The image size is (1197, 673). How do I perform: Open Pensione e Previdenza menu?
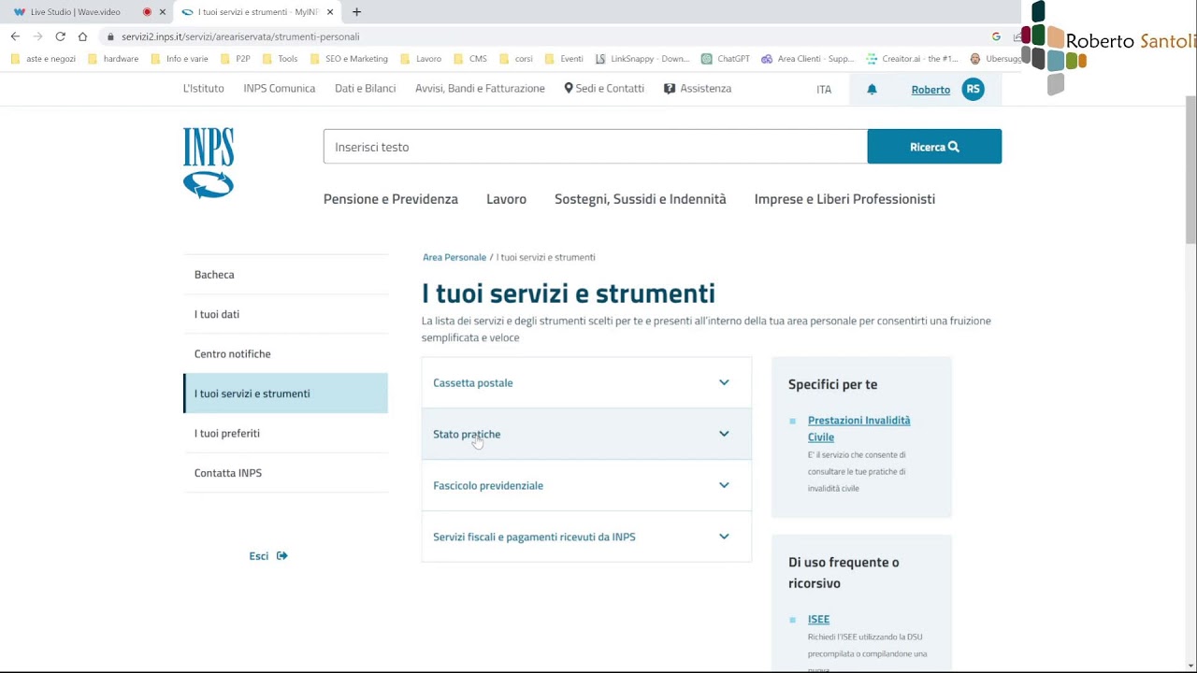(x=391, y=199)
